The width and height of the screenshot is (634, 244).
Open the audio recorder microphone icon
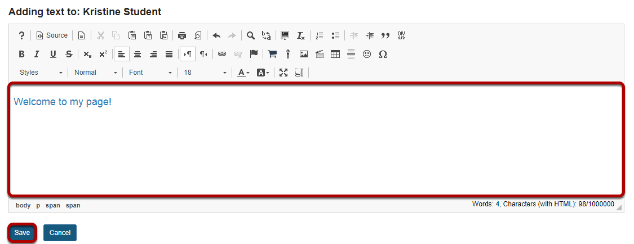[288, 54]
